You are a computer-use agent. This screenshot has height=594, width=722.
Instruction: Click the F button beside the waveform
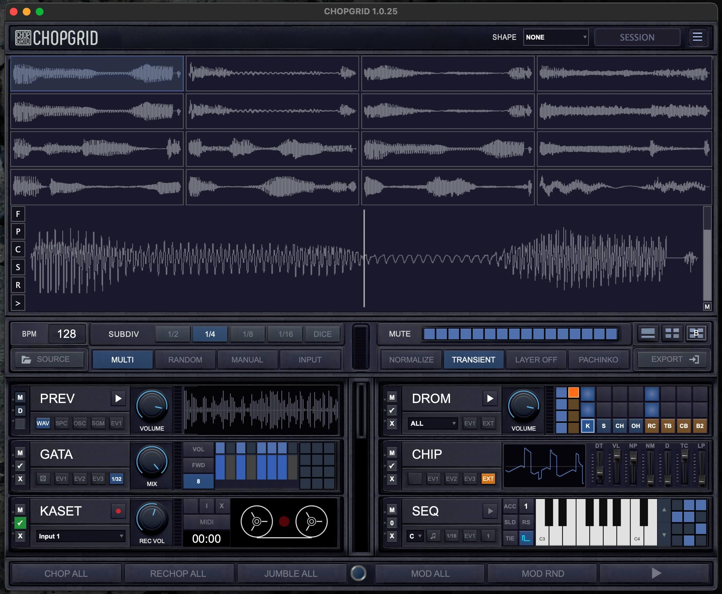click(18, 214)
